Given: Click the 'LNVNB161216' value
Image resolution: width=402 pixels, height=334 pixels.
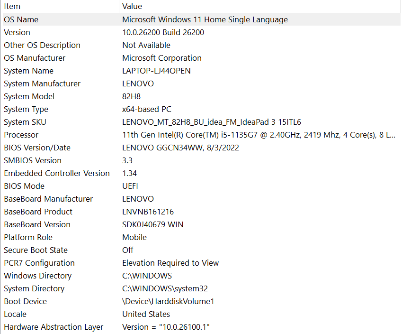Looking at the screenshot, I should 148,212.
